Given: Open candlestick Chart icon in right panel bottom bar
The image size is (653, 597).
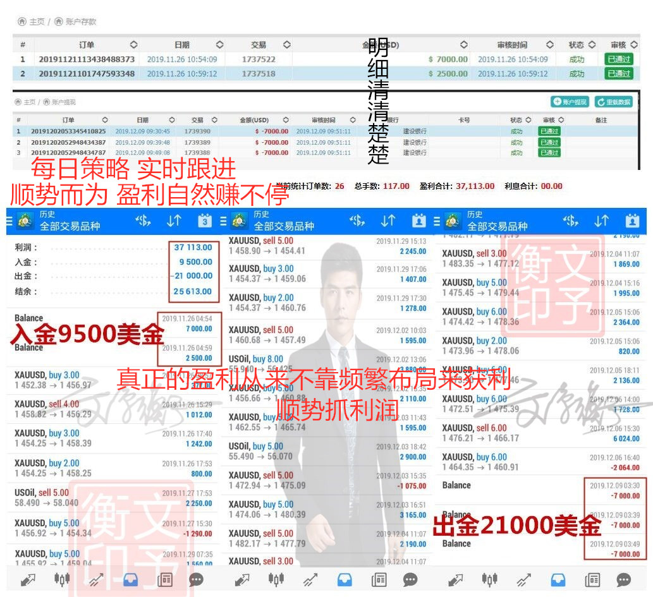Looking at the screenshot, I should click(x=490, y=579).
